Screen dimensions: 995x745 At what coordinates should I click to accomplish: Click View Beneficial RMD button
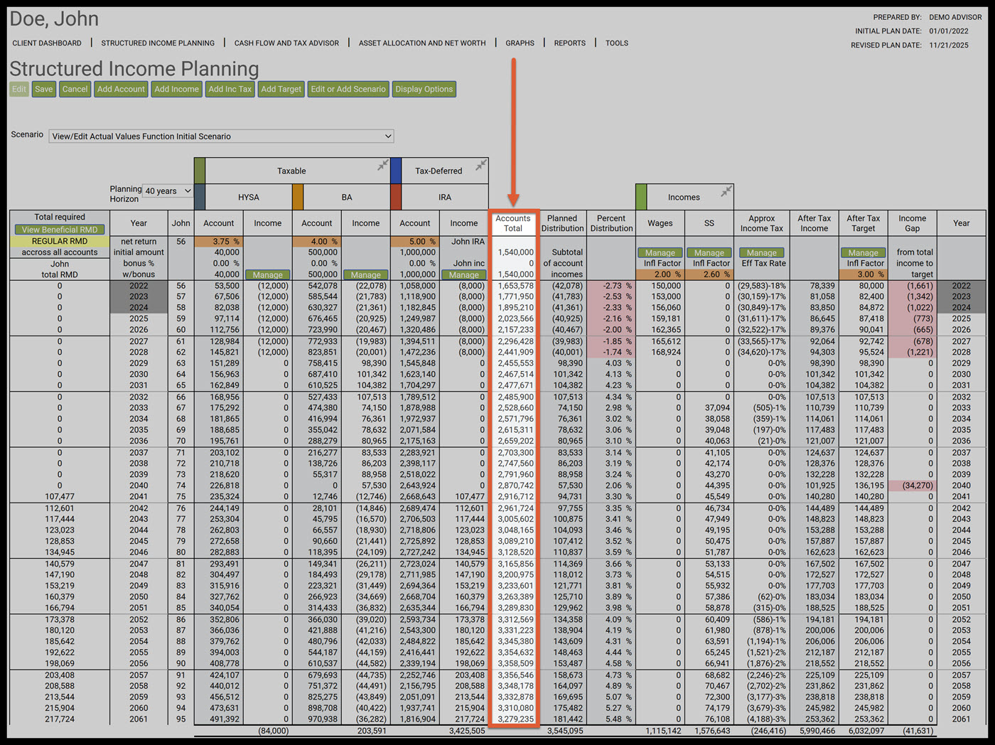(60, 230)
